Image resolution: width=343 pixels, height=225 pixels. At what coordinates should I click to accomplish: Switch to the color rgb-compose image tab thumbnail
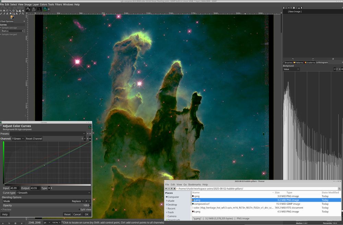click(x=45, y=9)
